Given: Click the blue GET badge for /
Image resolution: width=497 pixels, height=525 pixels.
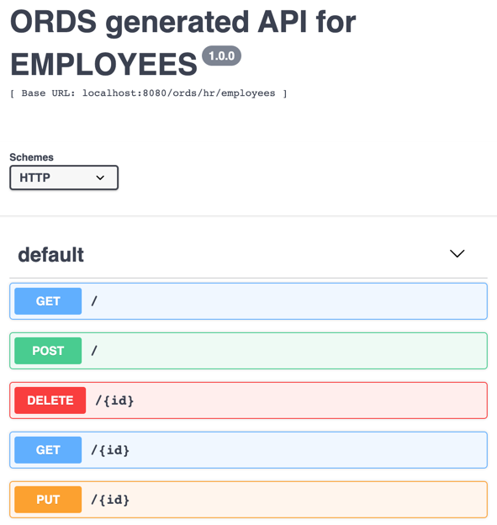Looking at the screenshot, I should click(x=48, y=301).
